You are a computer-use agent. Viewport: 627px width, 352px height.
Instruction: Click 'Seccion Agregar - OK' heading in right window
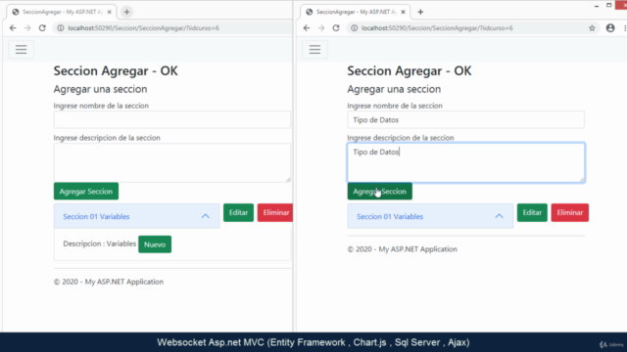pos(410,71)
